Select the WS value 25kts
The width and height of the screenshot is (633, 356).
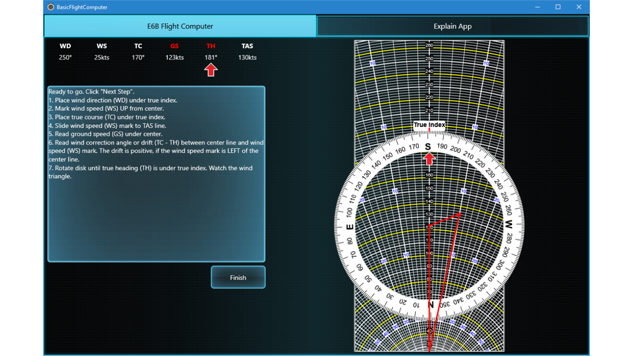coord(102,58)
